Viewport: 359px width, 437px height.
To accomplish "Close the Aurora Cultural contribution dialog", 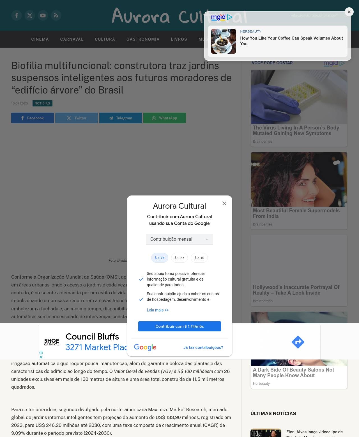I will click(x=224, y=203).
